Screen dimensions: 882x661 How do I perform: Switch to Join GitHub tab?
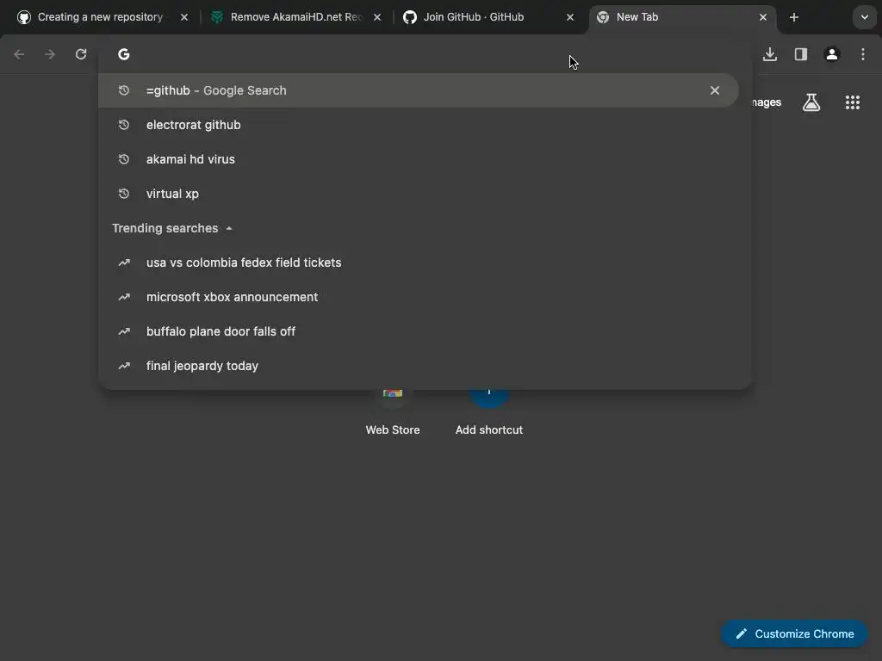pyautogui.click(x=489, y=17)
